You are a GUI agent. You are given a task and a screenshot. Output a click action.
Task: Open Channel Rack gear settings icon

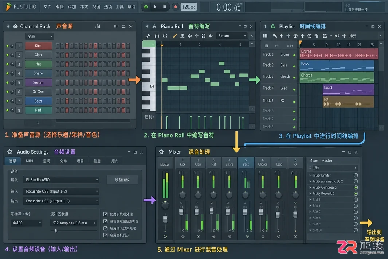click(15, 26)
